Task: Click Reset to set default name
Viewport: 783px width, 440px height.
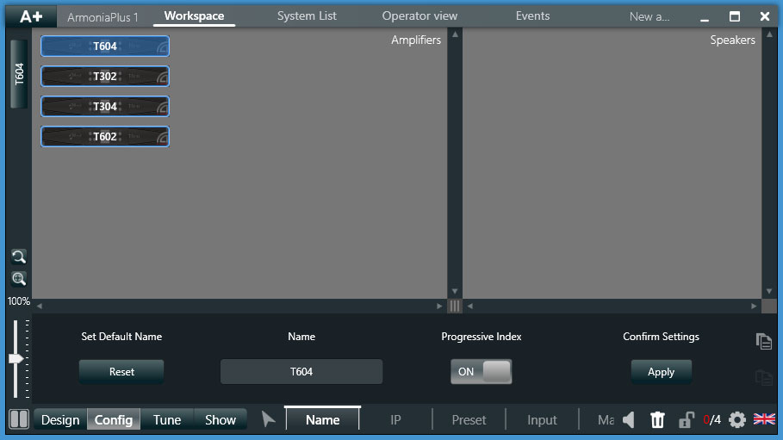Action: click(x=121, y=372)
